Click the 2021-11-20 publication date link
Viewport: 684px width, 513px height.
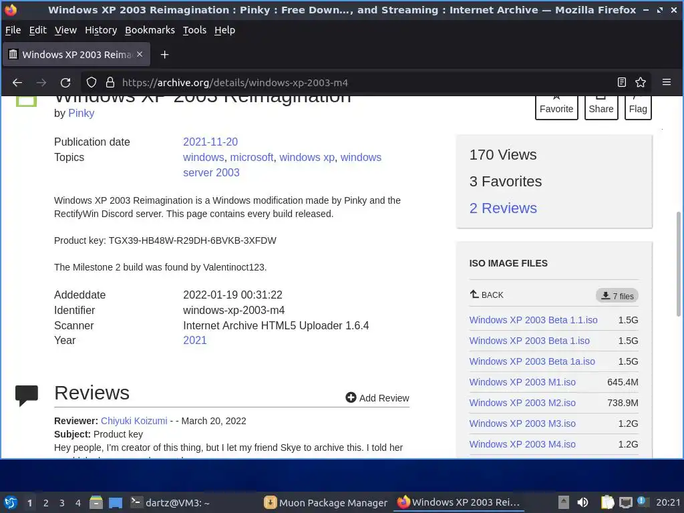point(210,142)
